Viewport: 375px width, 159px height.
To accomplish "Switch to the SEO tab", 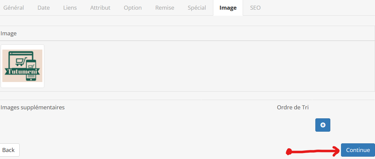I will pos(255,8).
